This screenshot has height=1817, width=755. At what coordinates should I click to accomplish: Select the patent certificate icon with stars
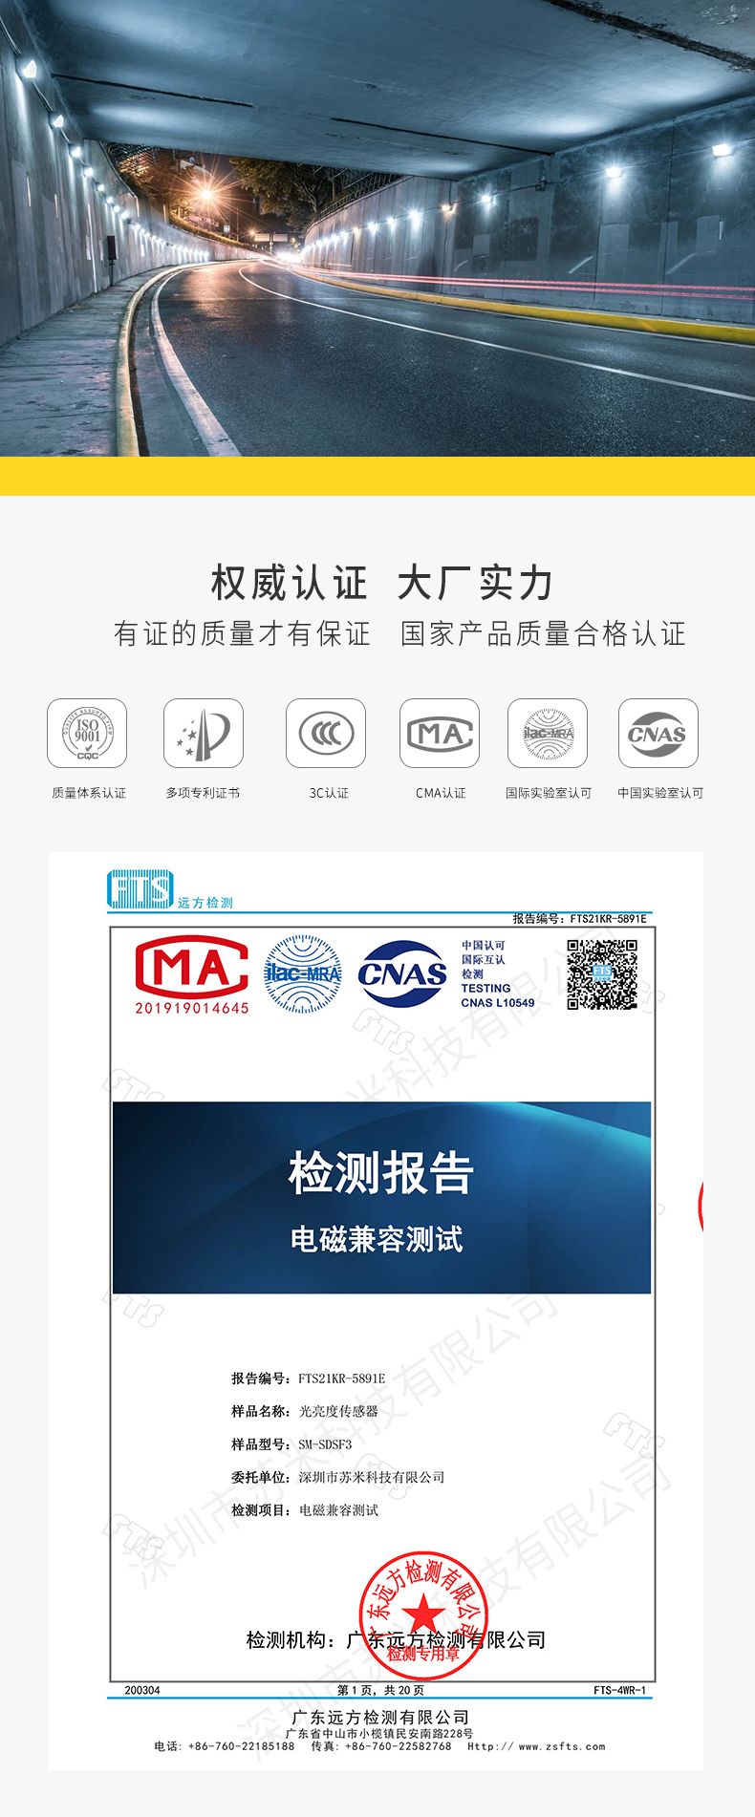click(x=204, y=734)
